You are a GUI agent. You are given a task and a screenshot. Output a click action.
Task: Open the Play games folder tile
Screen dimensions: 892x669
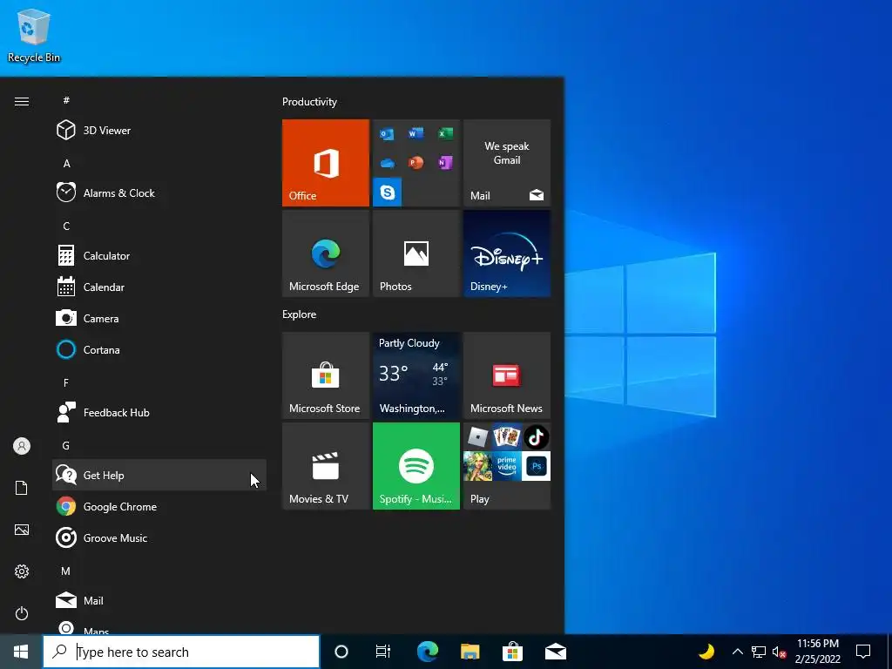(x=507, y=466)
